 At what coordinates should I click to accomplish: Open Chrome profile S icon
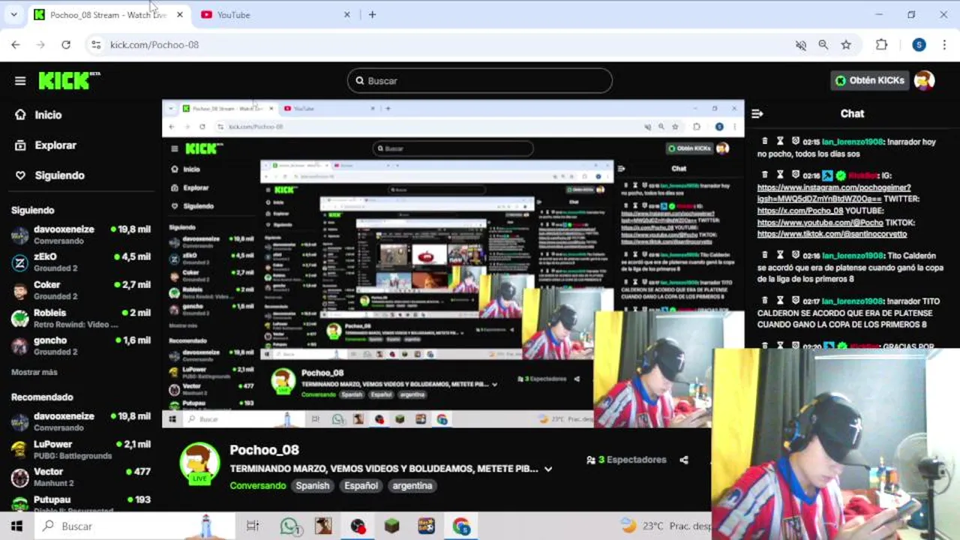click(x=919, y=45)
